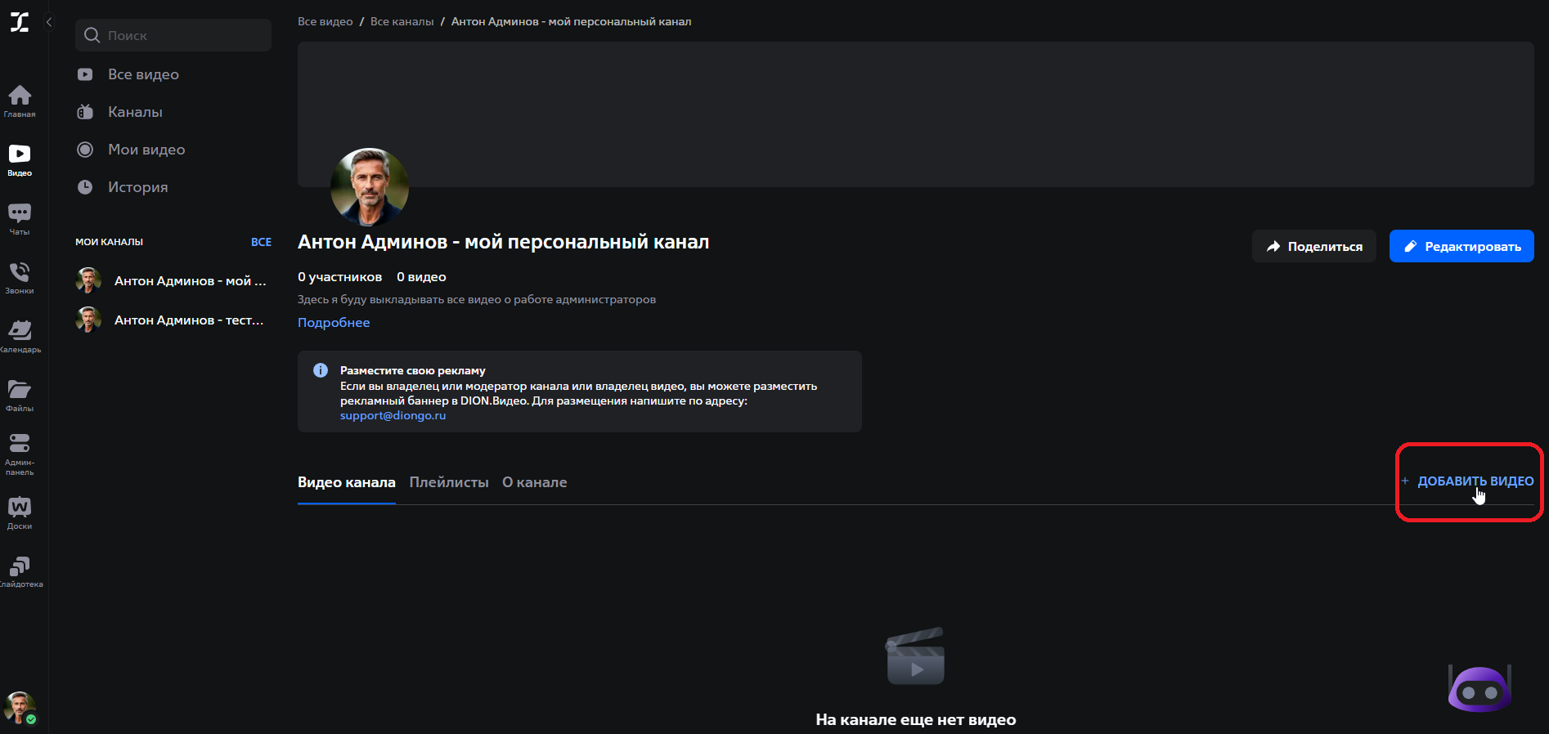The width and height of the screenshot is (1549, 734).
Task: Open the Слайдотека icon
Action: click(20, 572)
